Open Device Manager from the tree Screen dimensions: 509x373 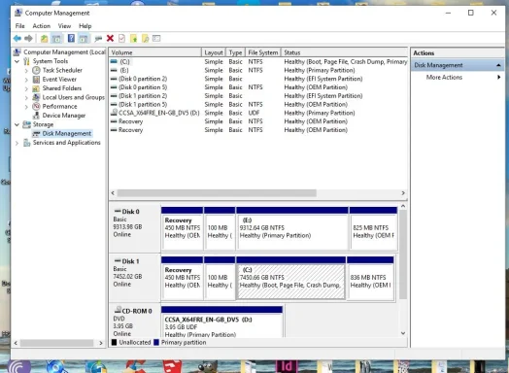point(64,116)
